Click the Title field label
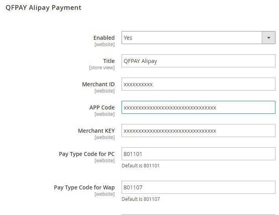Image resolution: width=279 pixels, height=215 pixels. coord(109,61)
